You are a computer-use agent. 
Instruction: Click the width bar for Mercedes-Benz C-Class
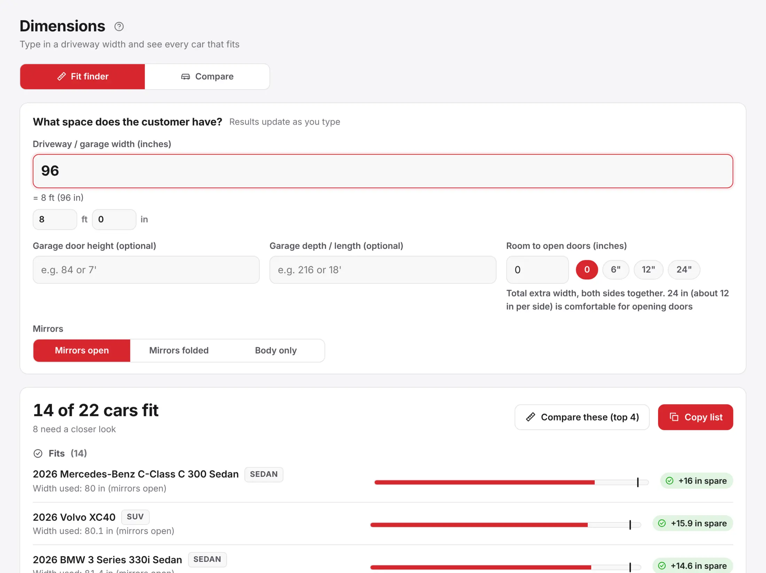511,482
